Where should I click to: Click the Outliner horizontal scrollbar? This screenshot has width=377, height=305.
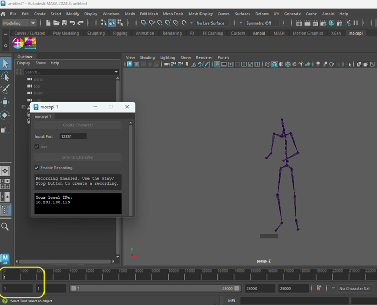[65, 262]
